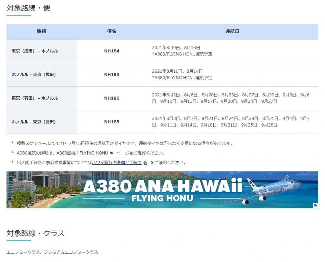Click external-link icon after A380型機／FLYING HONU
The width and height of the screenshot is (325, 262).
point(112,154)
